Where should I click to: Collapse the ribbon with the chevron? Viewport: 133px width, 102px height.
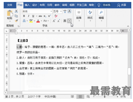[x=128, y=26]
